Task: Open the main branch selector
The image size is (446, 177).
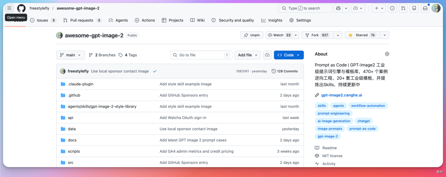Action: [x=71, y=55]
